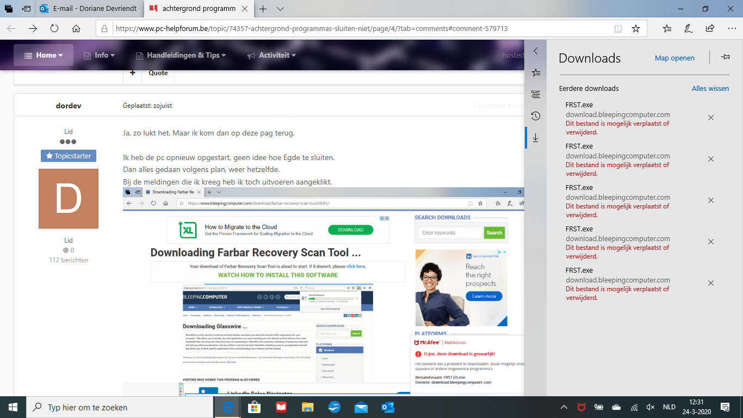743x418 pixels.
Task: Open Windows Start menu
Action: coord(13,407)
